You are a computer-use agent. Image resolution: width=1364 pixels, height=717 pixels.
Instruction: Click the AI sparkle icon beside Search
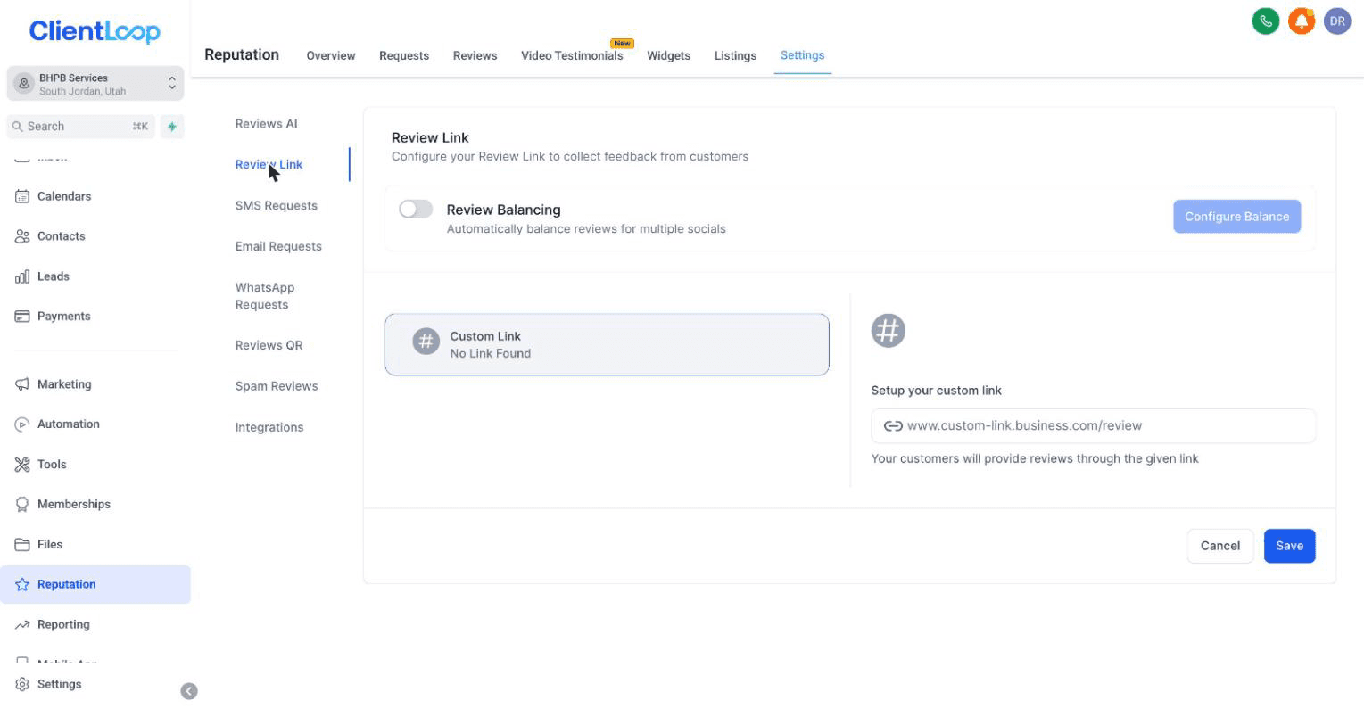[x=172, y=127]
